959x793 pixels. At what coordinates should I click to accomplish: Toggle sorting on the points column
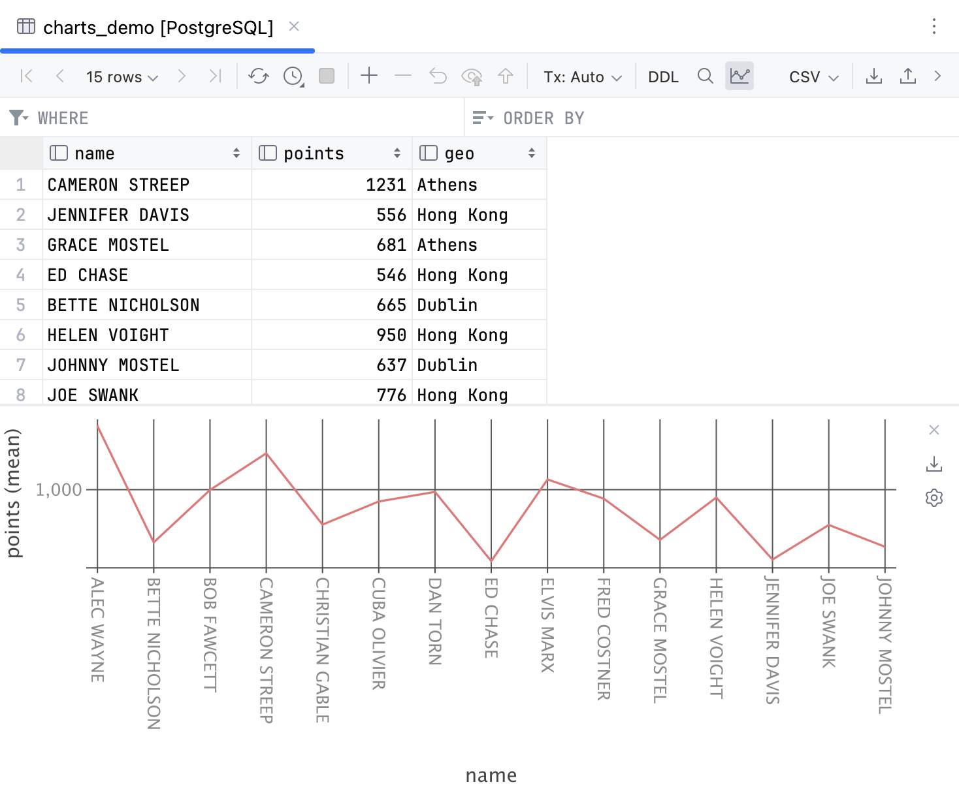[398, 152]
